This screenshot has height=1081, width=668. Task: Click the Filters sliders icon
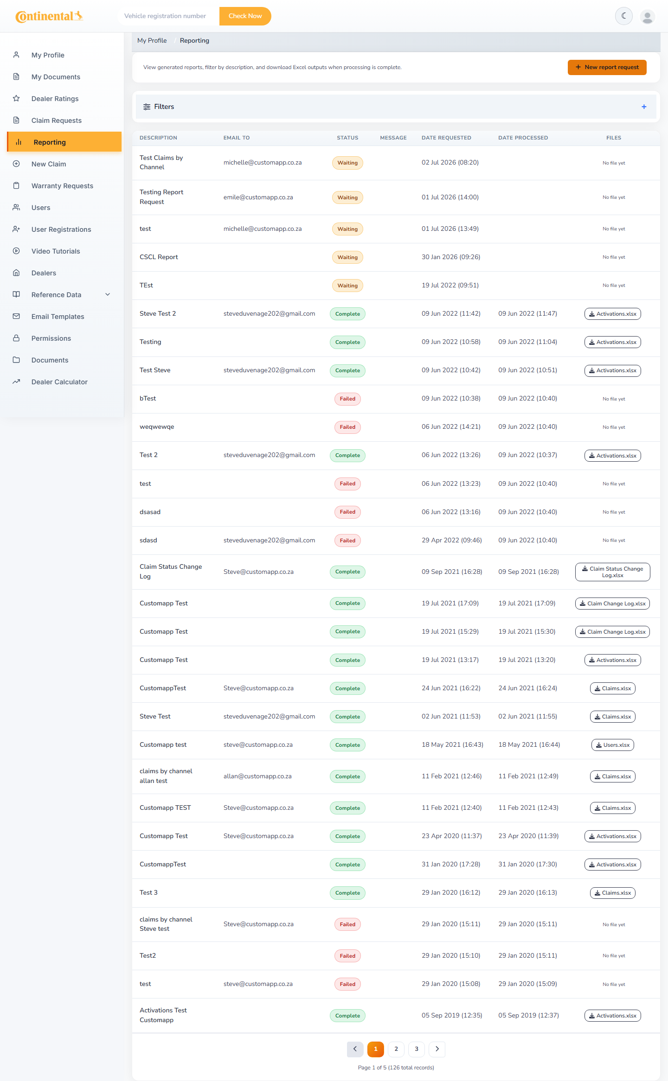point(147,107)
